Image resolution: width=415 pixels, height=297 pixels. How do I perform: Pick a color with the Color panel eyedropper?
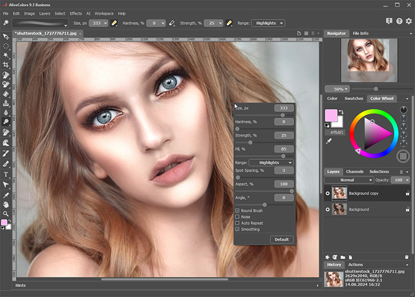[x=328, y=141]
